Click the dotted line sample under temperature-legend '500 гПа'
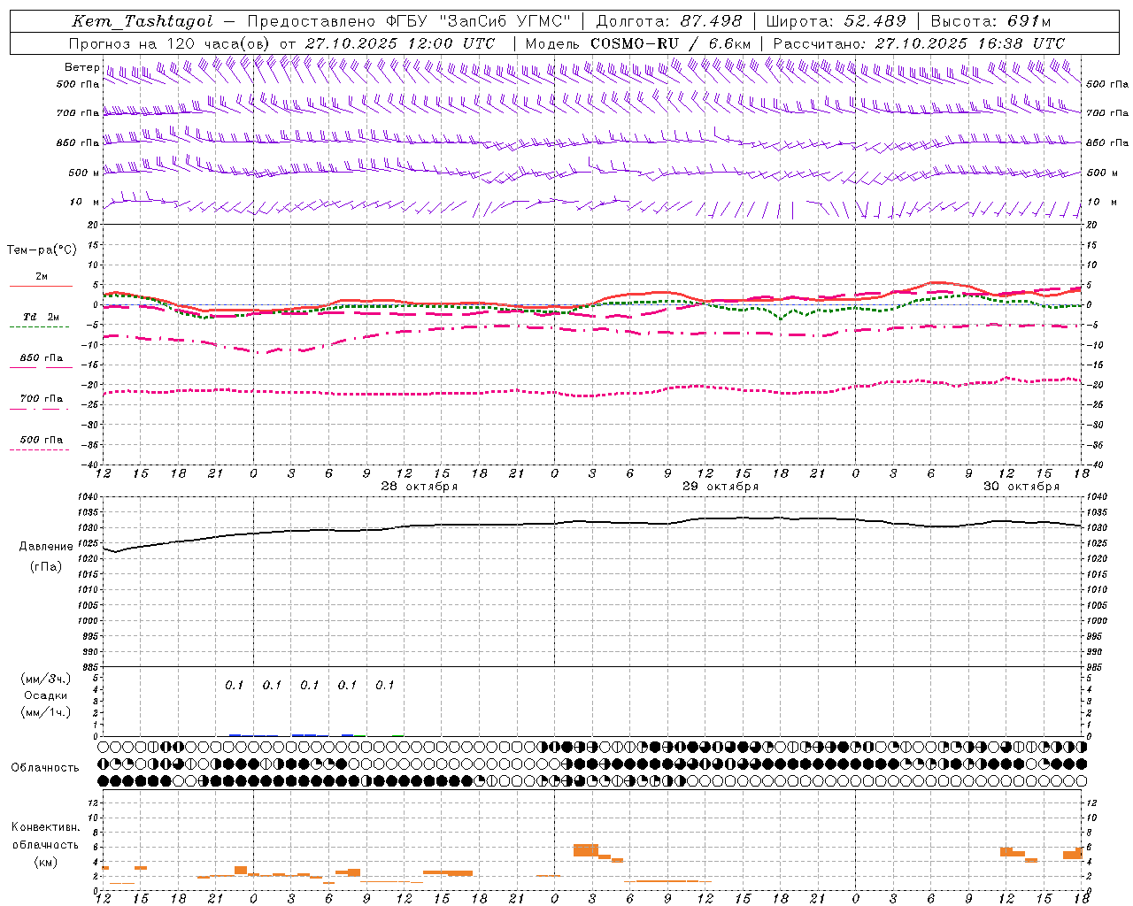Image resolution: width=1133 pixels, height=906 pixels. click(x=39, y=450)
